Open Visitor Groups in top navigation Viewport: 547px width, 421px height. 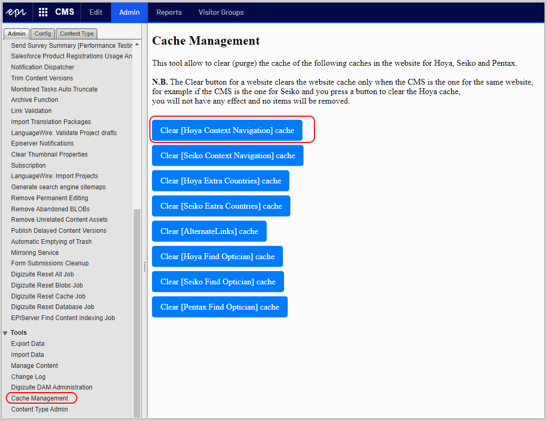(x=221, y=12)
